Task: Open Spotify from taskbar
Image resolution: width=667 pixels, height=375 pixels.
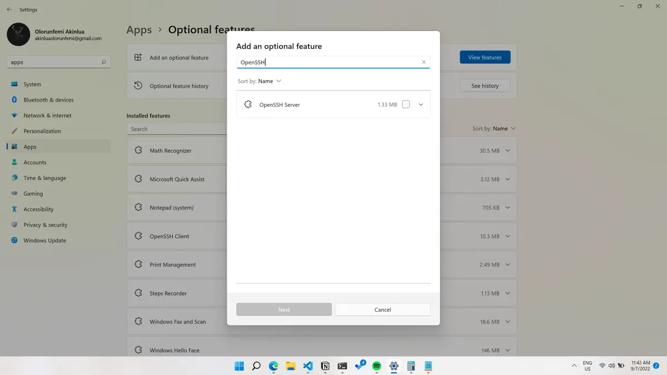Action: coord(377,366)
